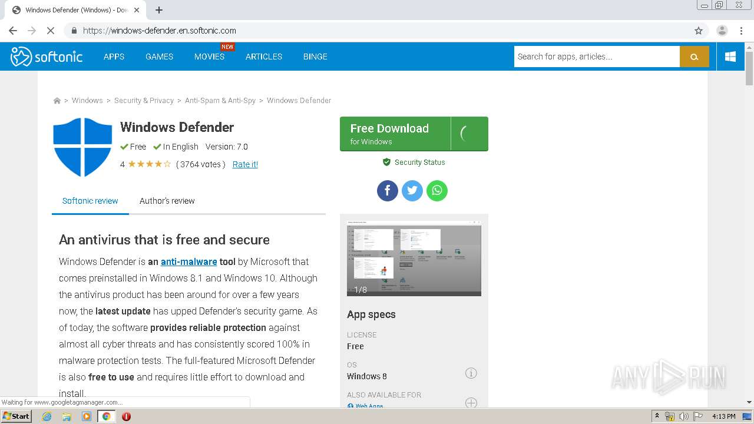Follow the anti-malware link

click(189, 261)
